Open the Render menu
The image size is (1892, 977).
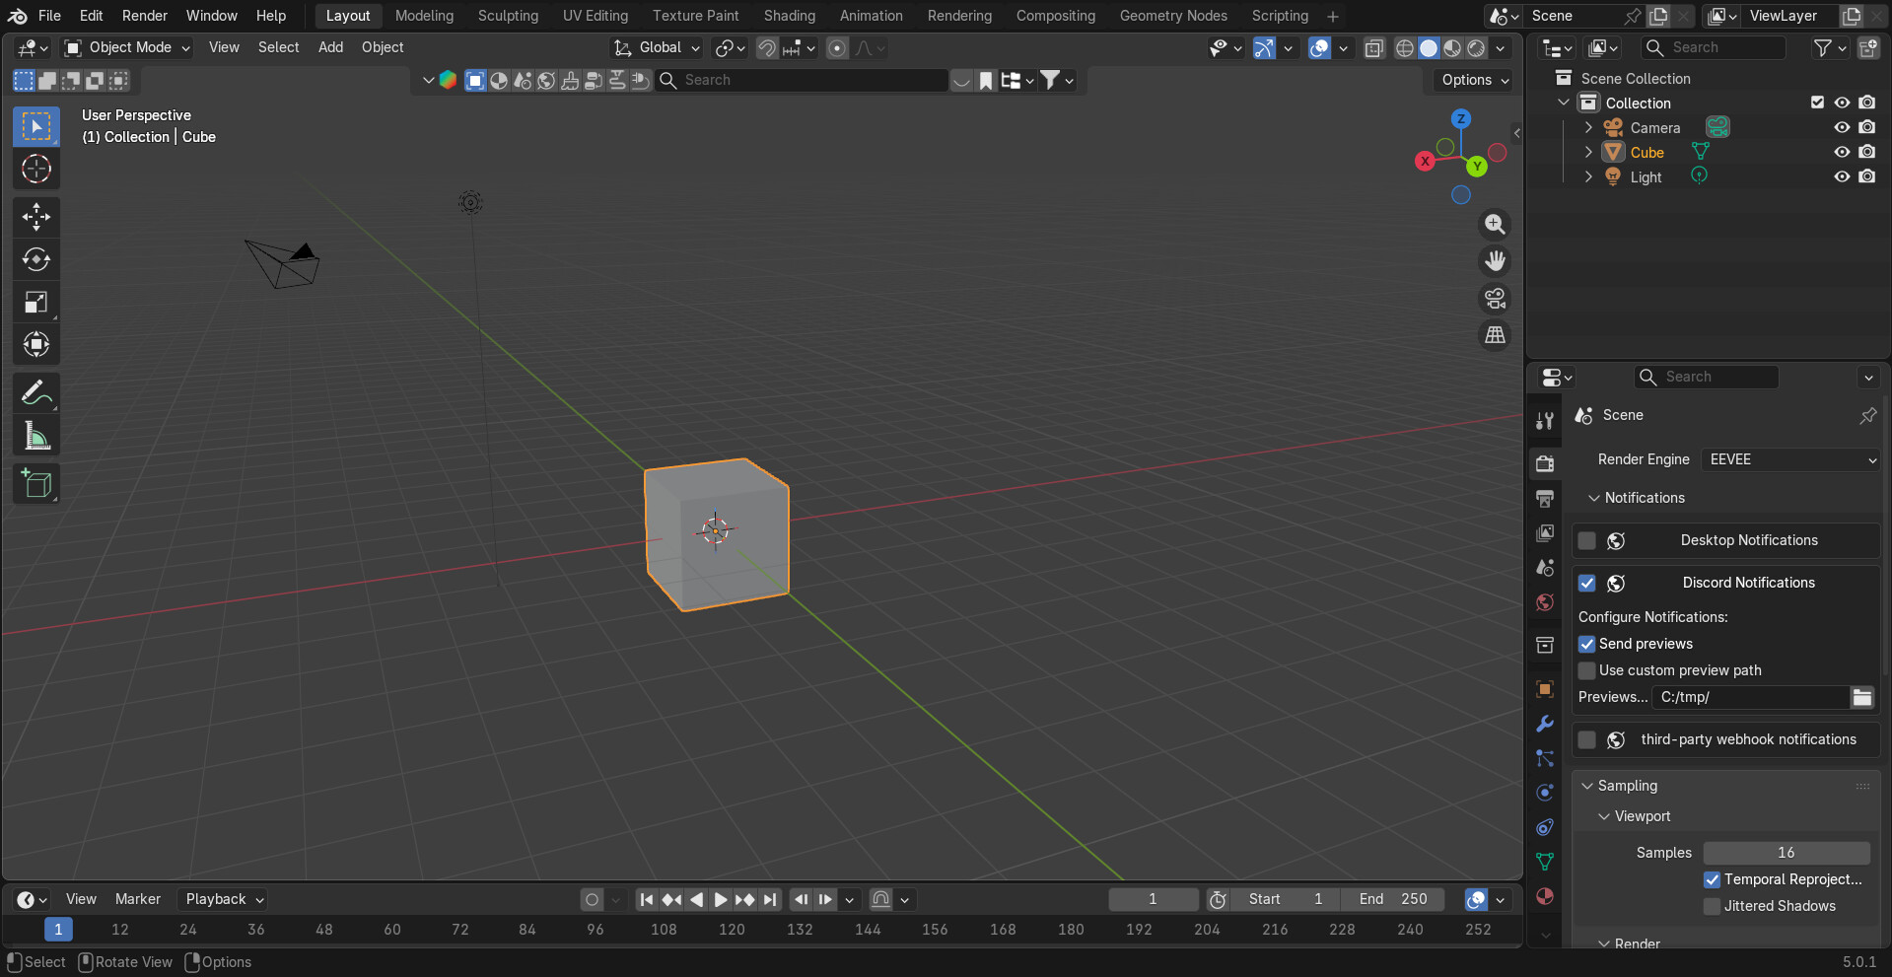(145, 16)
